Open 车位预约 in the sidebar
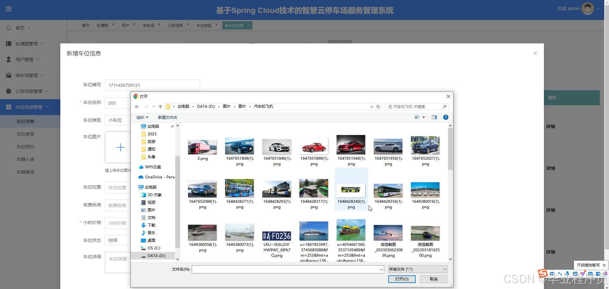Image resolution: width=609 pixels, height=289 pixels. (x=25, y=147)
